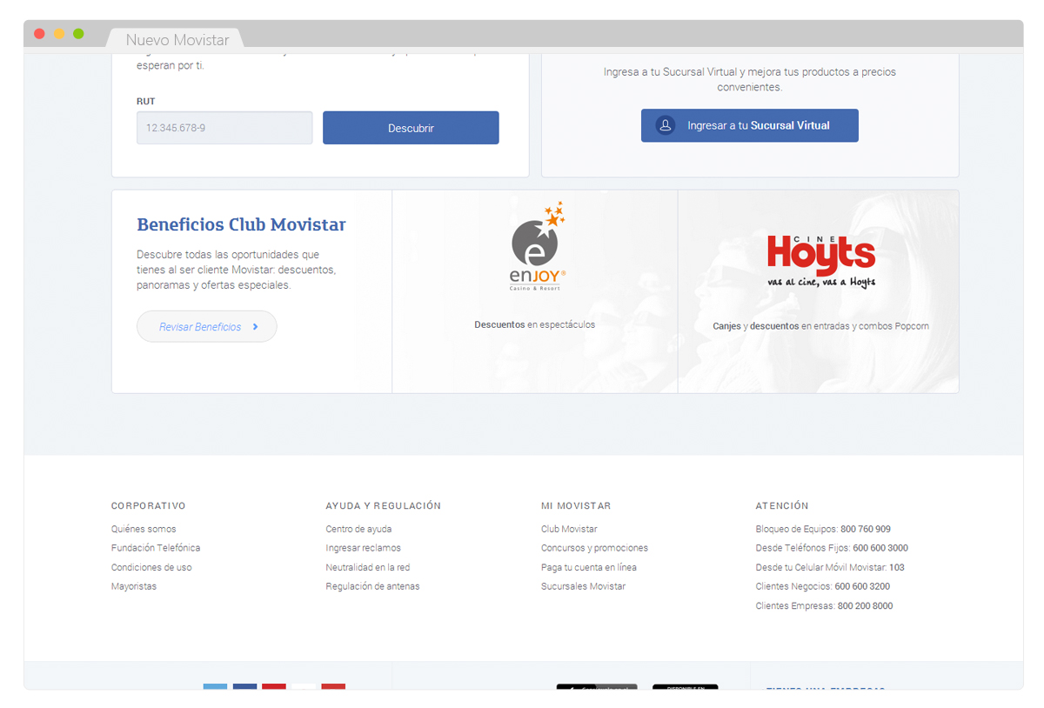Click the chevron arrow in Revisar Beneficios
This screenshot has width=1044, height=708.
[x=255, y=327]
